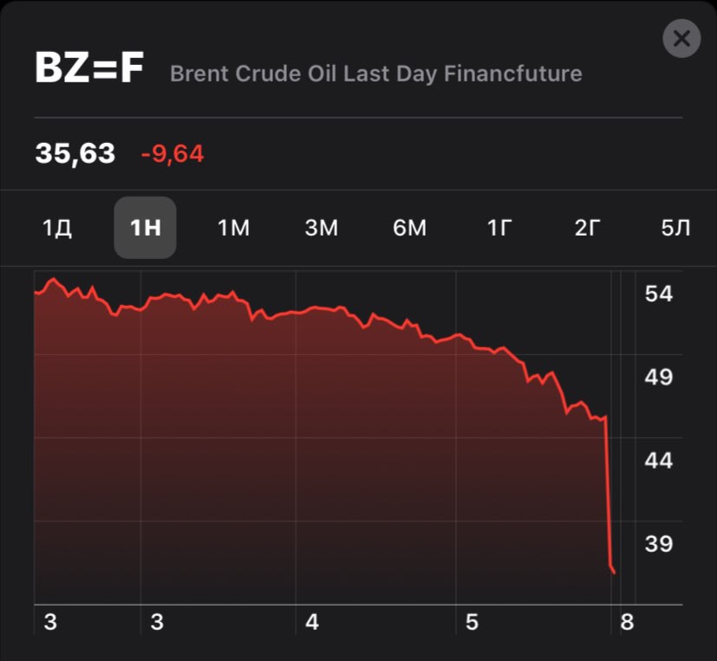The image size is (717, 661).
Task: Close the BZ=F stock detail card
Action: (681, 39)
